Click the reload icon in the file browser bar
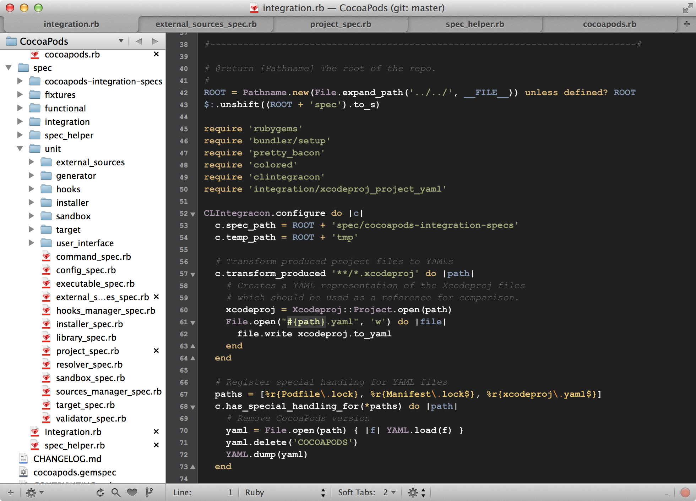696x501 pixels. click(100, 492)
